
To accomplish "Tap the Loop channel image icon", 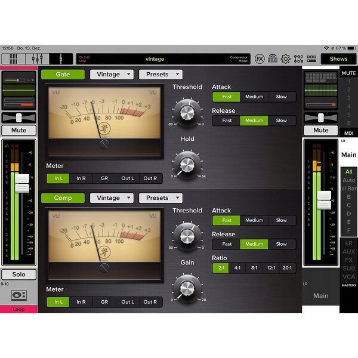I will 19,295.
